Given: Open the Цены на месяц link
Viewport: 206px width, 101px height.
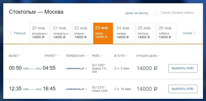Looking at the screenshot, I should click(136, 13).
